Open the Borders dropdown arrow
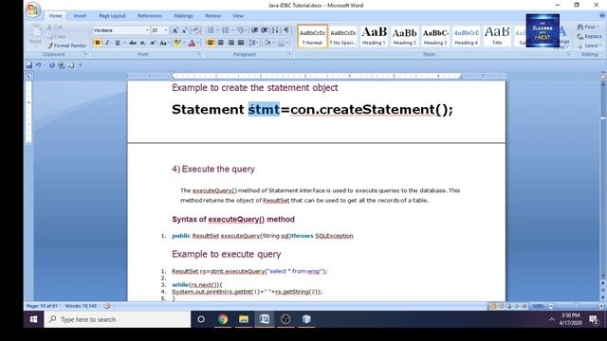The height and width of the screenshot is (341, 607). 287,43
